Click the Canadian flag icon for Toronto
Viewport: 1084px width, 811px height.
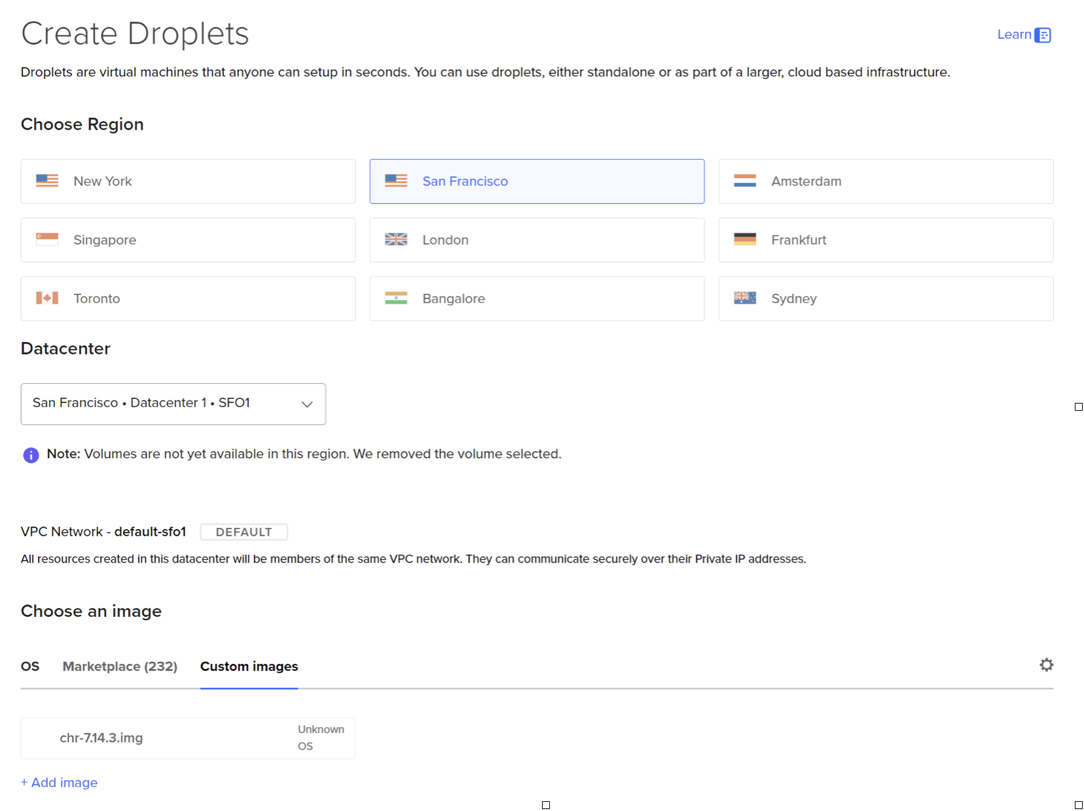click(46, 298)
